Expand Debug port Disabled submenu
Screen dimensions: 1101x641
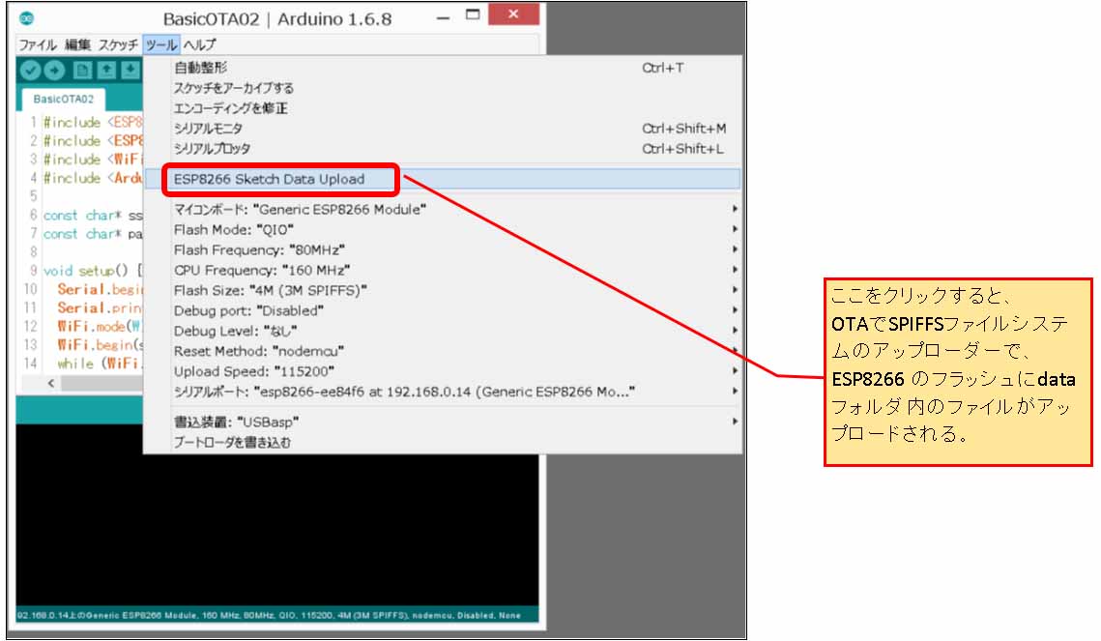[443, 311]
